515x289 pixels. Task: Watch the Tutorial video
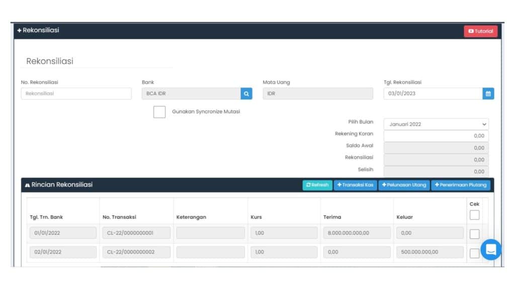pyautogui.click(x=480, y=31)
